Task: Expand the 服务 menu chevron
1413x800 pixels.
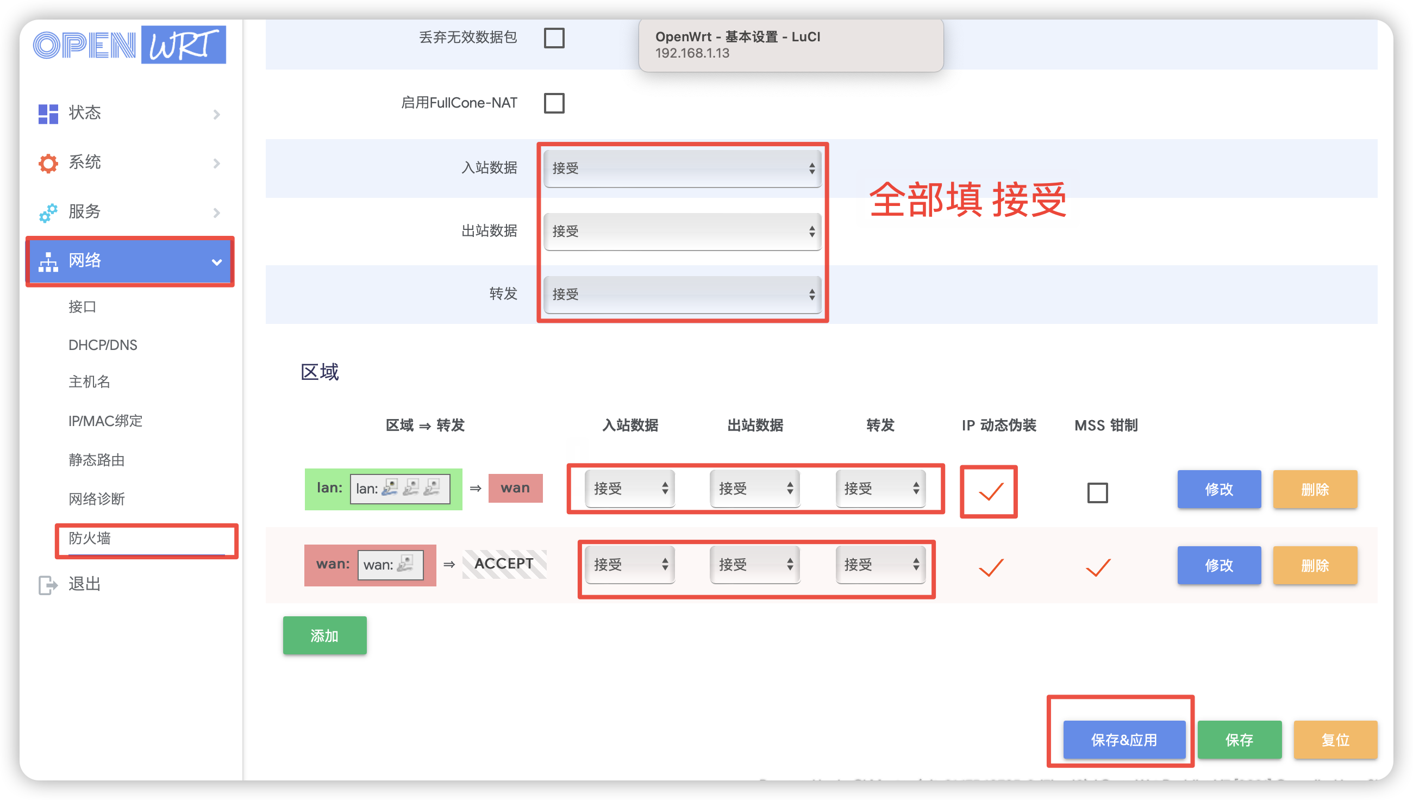Action: point(216,213)
